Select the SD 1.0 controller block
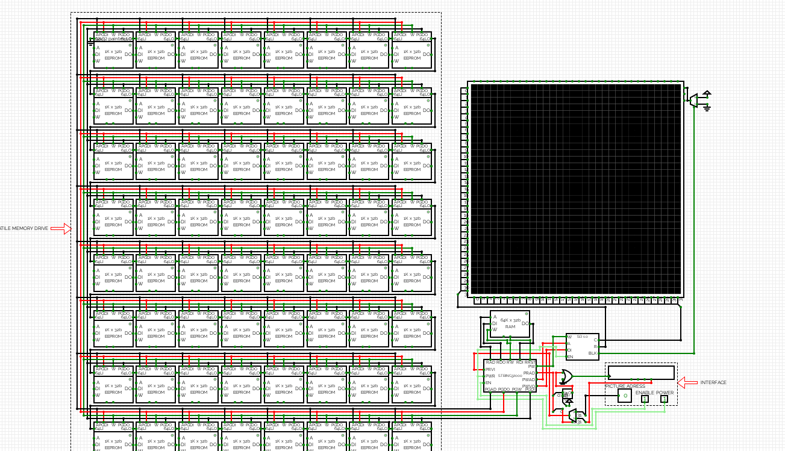Screen dimensions: 785x451 [583, 347]
